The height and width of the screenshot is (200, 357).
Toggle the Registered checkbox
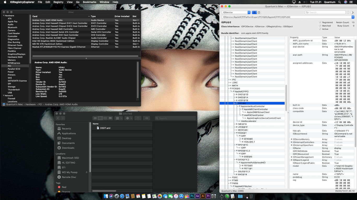320,22
